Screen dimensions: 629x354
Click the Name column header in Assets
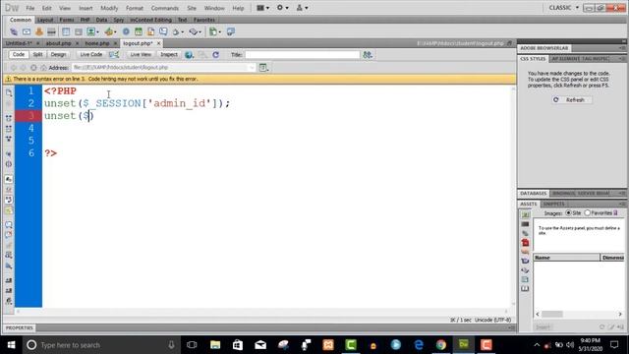pyautogui.click(x=566, y=258)
